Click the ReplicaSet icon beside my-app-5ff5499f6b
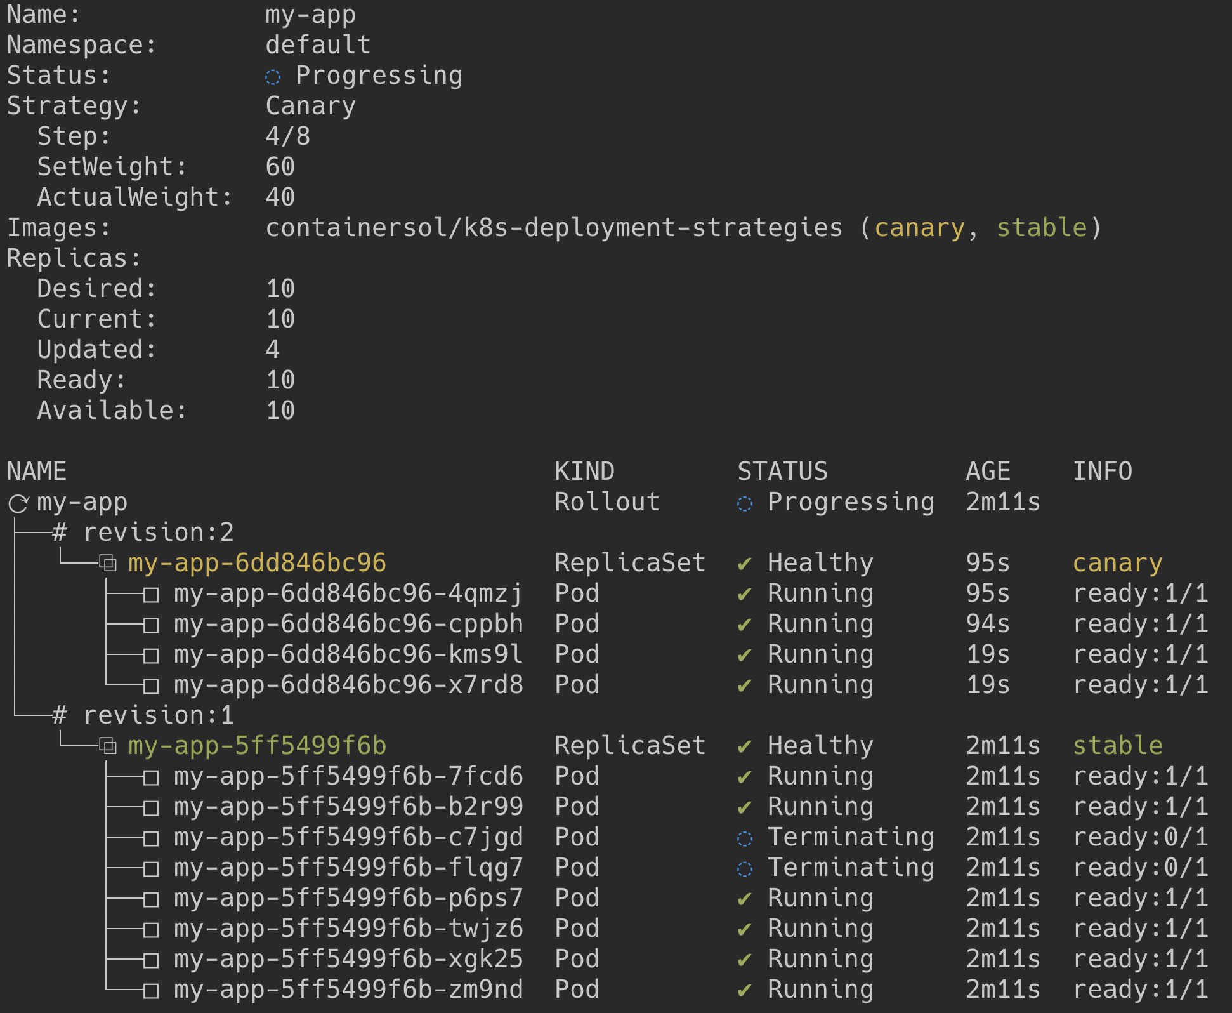Image resolution: width=1232 pixels, height=1013 pixels. pyautogui.click(x=108, y=746)
